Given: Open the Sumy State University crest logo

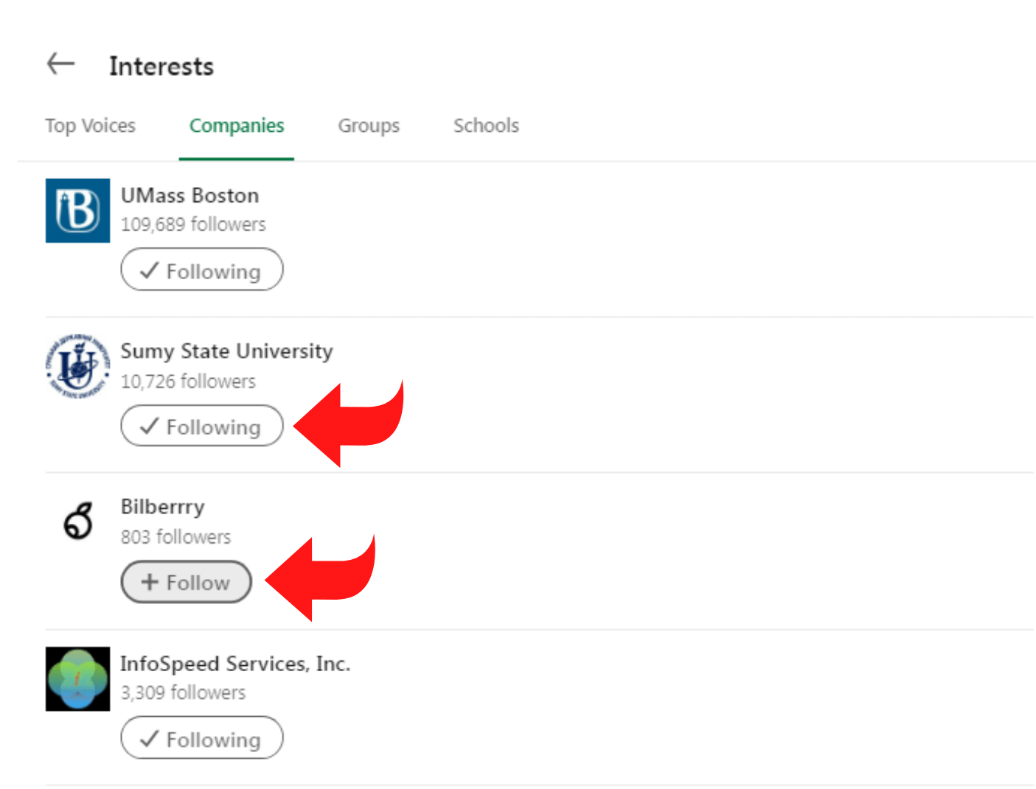Looking at the screenshot, I should 77,366.
